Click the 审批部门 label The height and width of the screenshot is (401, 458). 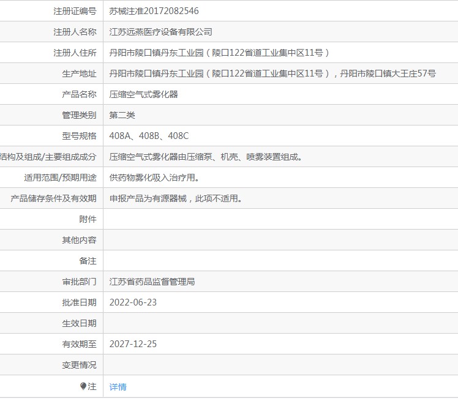point(79,282)
